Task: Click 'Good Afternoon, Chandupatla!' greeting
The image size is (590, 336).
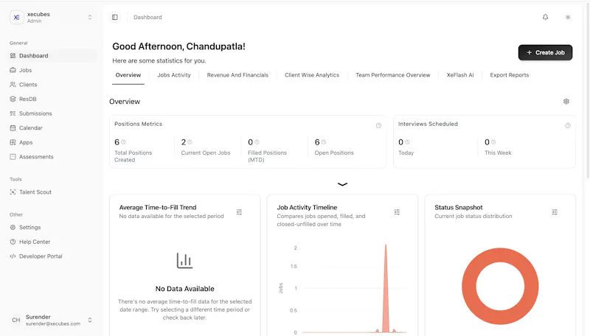Action: coord(178,46)
